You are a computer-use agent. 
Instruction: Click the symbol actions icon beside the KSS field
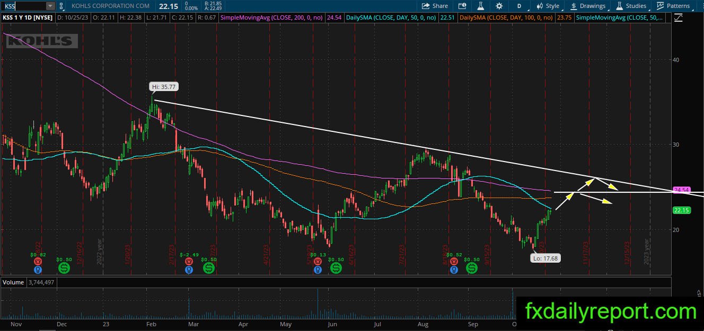point(61,6)
